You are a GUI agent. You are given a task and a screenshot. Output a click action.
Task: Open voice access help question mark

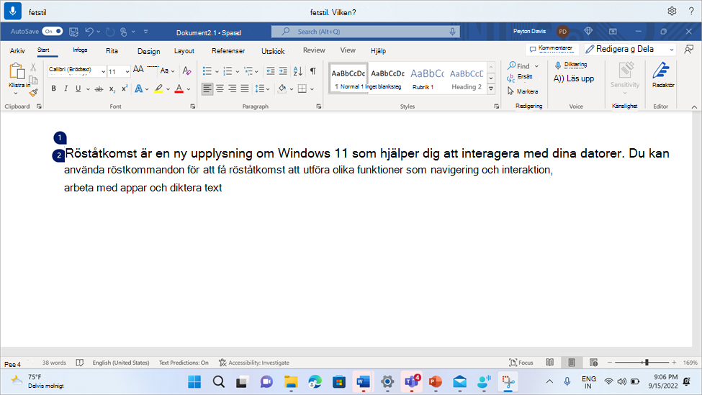click(x=691, y=12)
